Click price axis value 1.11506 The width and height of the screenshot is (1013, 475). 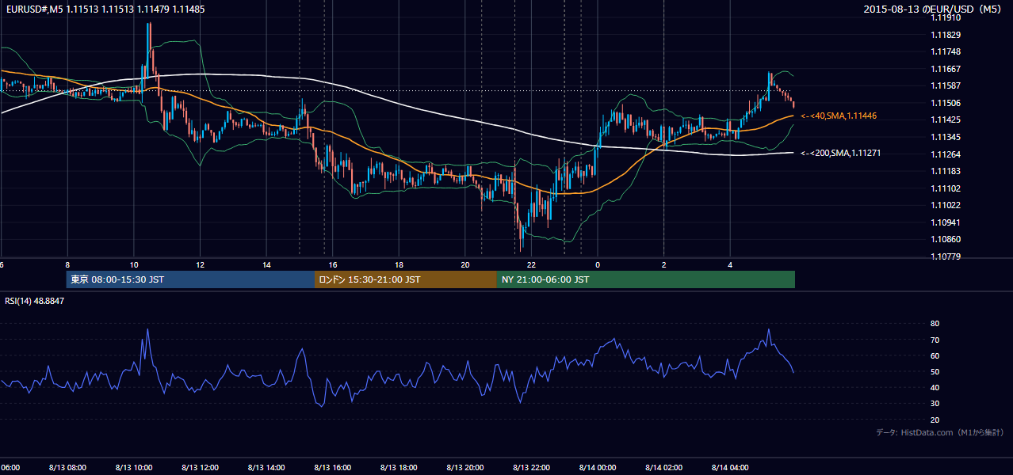point(946,103)
